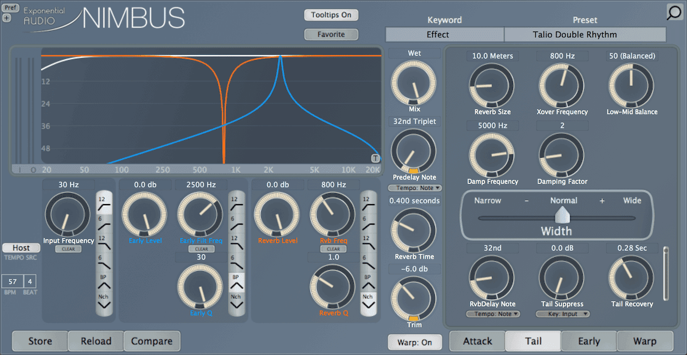Image resolution: width=687 pixels, height=355 pixels.
Task: Toggle Favorite for this preset
Action: (331, 34)
